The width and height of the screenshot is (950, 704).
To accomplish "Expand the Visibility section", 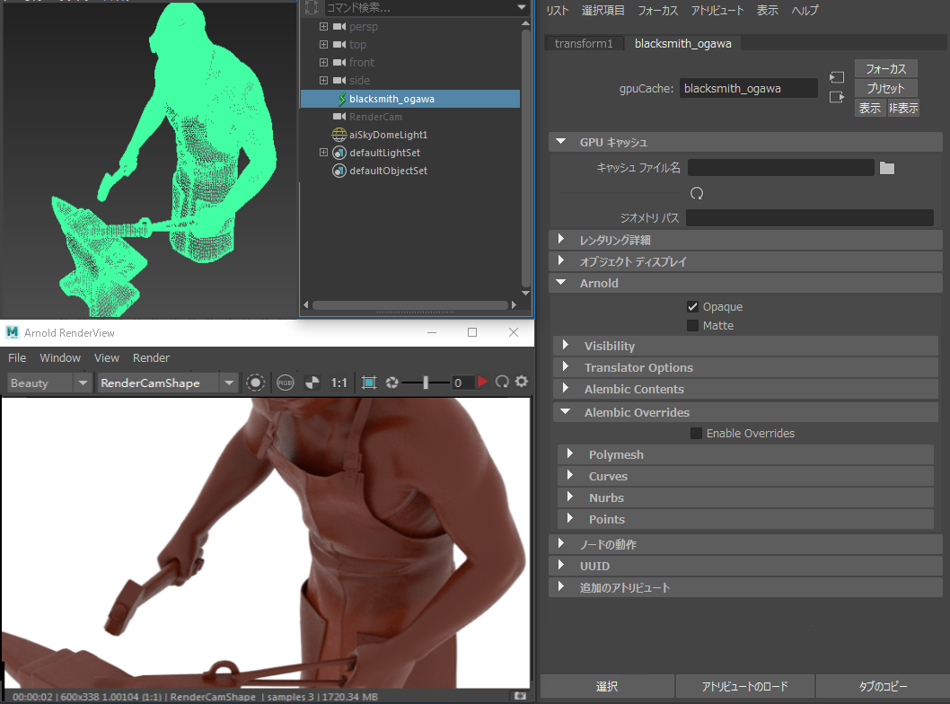I will (x=566, y=346).
